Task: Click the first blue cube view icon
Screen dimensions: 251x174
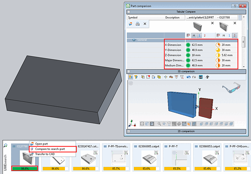Action: pos(201,124)
